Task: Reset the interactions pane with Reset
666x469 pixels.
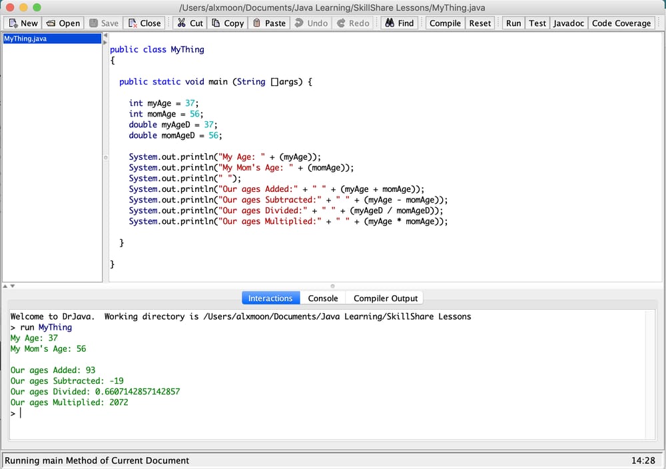Action: tap(480, 23)
